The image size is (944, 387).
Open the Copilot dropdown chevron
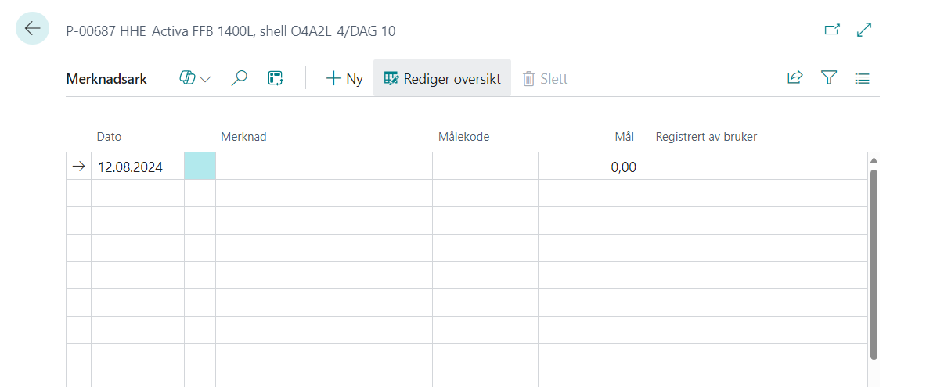pos(206,79)
